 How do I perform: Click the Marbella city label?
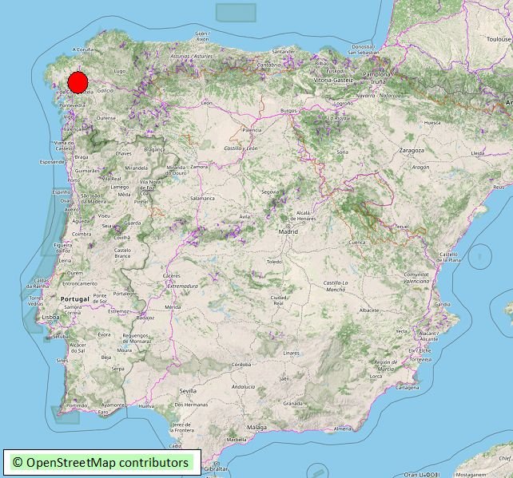point(237,440)
